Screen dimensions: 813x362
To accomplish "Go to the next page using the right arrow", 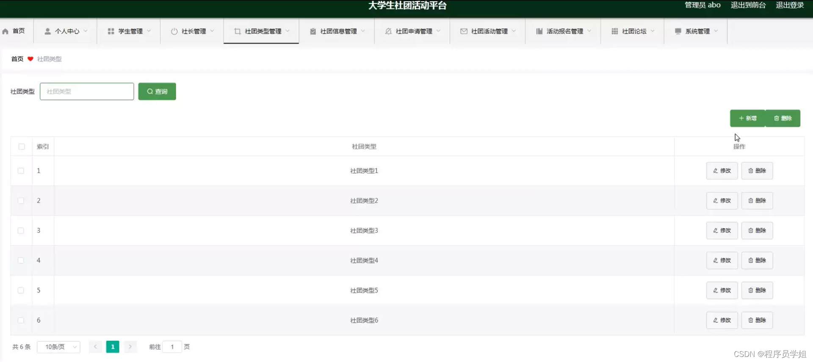I will 130,347.
